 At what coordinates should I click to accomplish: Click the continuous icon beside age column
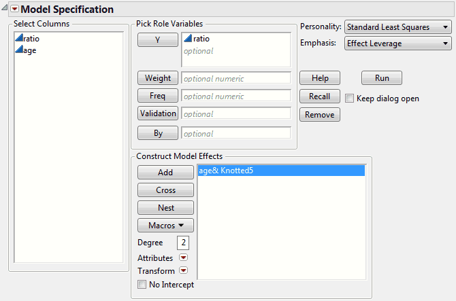click(x=19, y=51)
